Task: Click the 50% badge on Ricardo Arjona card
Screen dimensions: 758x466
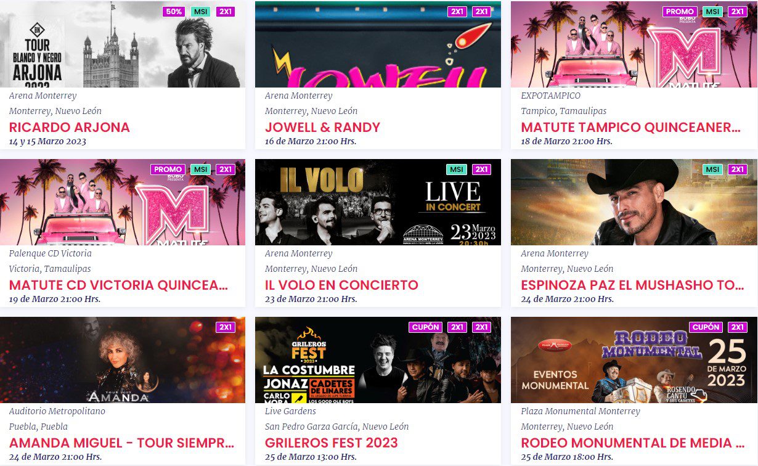Action: [x=174, y=12]
